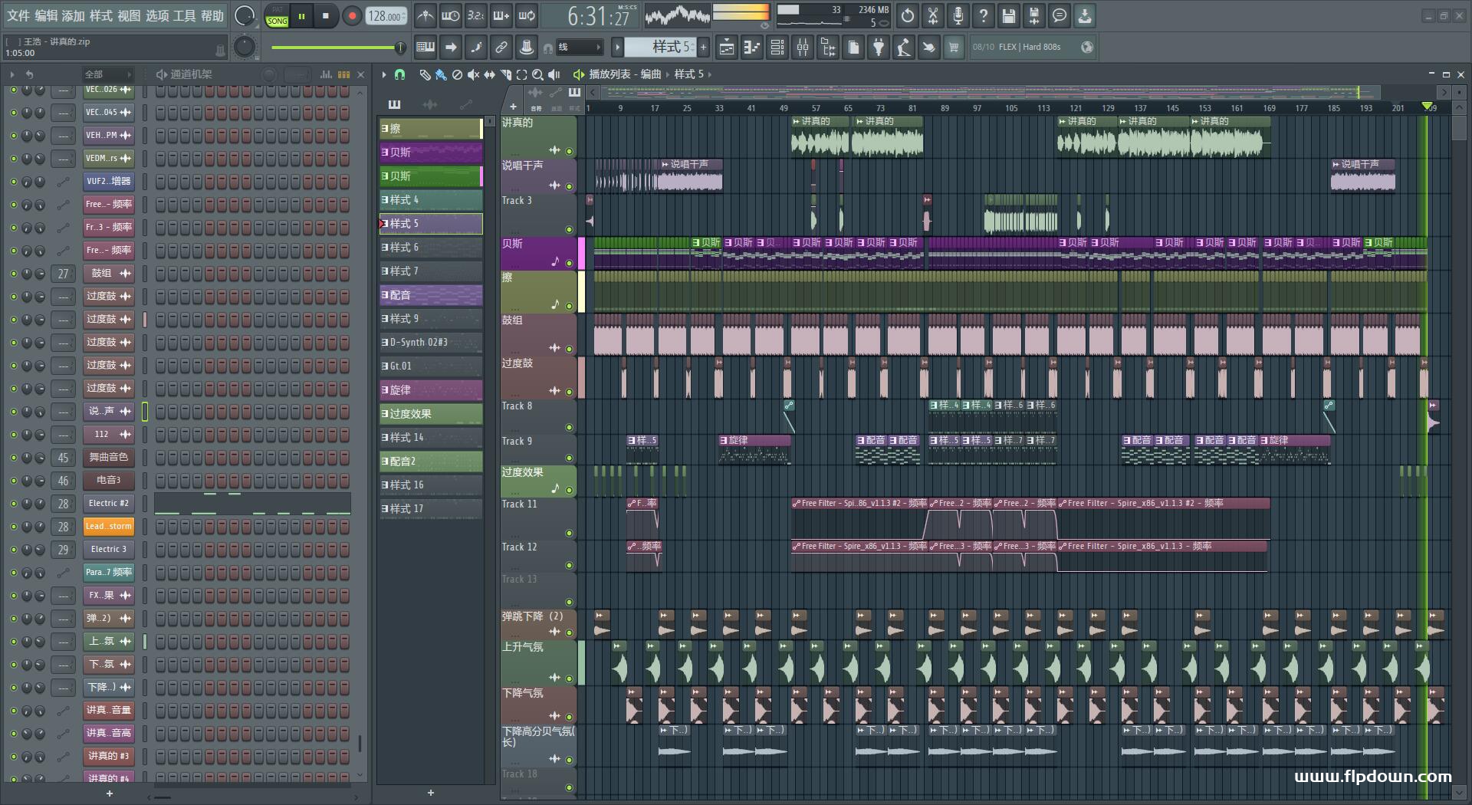The image size is (1472, 805).
Task: Stop playback with the stop button
Action: click(326, 16)
